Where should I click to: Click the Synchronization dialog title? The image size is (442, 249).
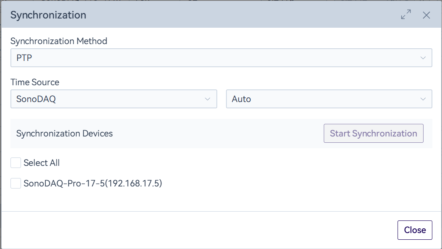click(48, 15)
